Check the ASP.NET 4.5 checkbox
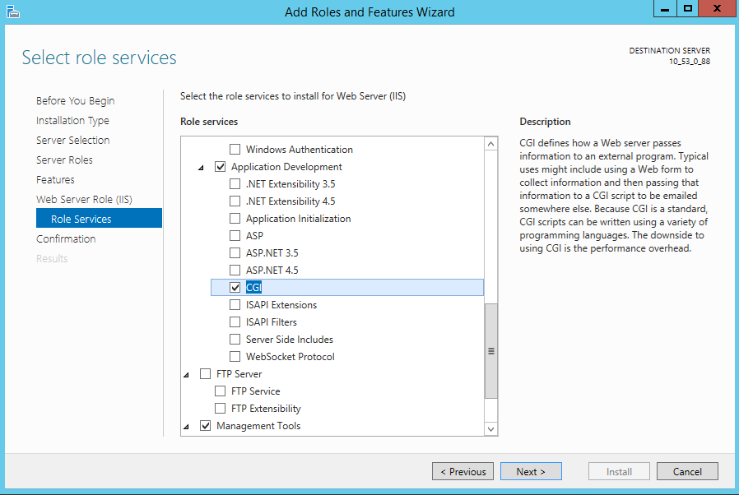 point(235,271)
